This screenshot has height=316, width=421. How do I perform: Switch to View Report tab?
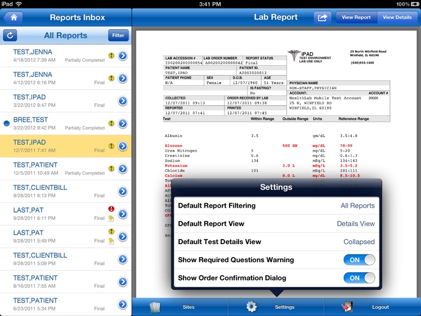pyautogui.click(x=356, y=17)
